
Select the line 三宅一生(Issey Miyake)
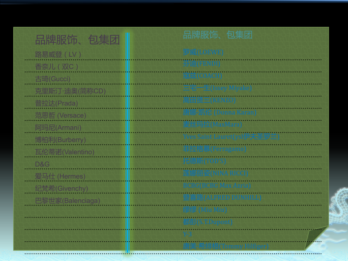point(217,88)
